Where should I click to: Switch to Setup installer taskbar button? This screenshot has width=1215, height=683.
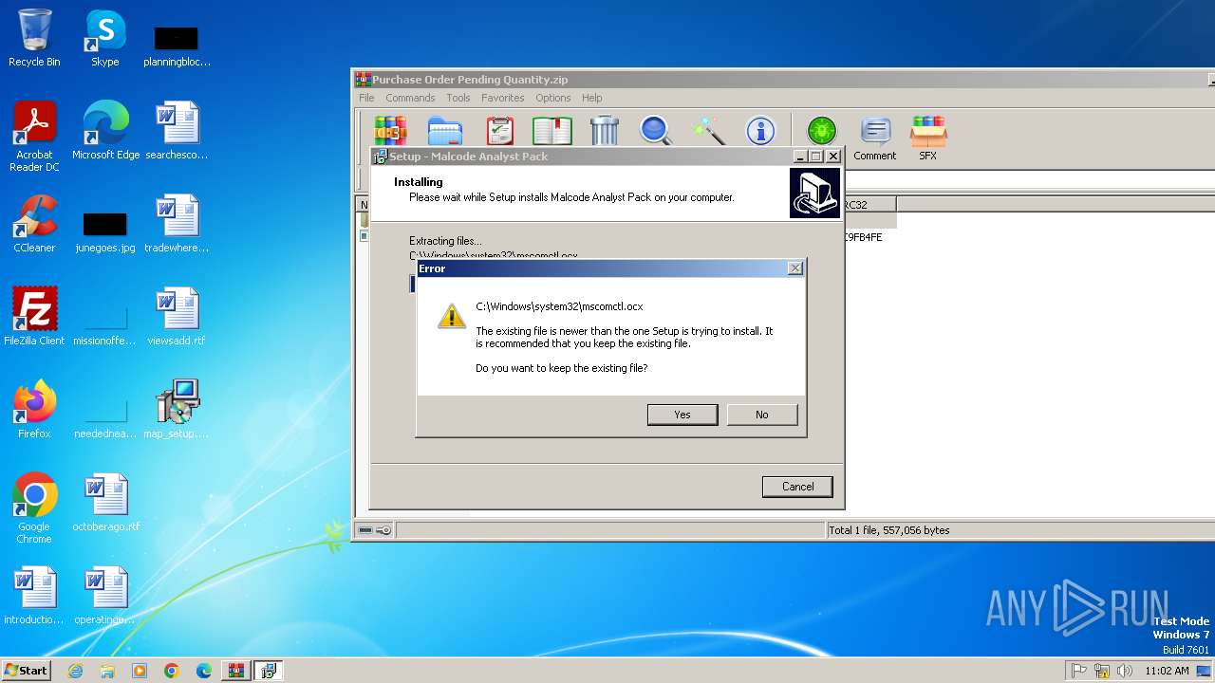coord(269,671)
